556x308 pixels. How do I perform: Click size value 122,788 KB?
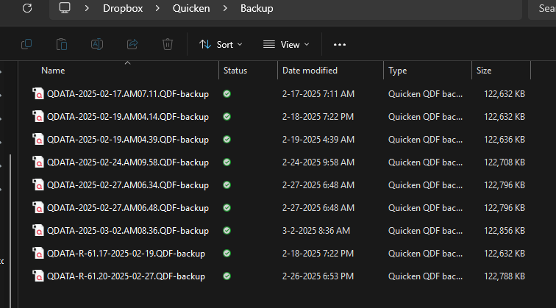point(505,276)
